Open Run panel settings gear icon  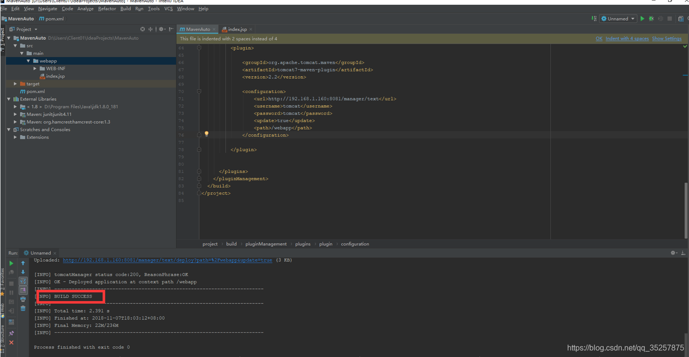673,253
